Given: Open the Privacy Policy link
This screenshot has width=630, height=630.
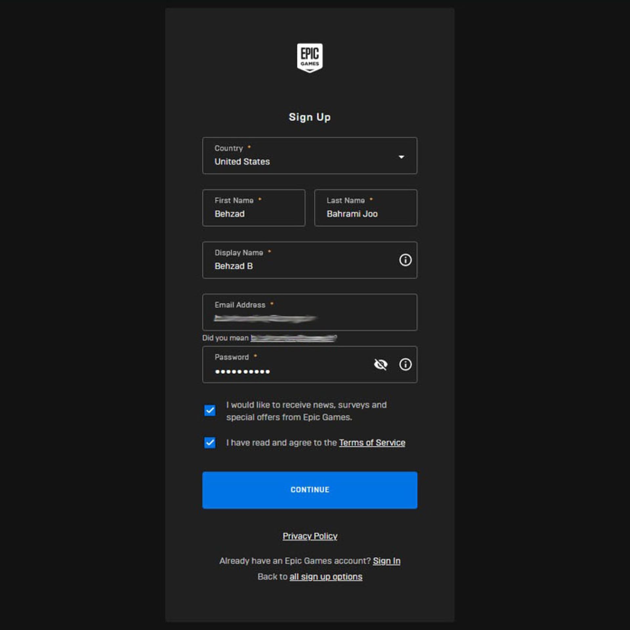Looking at the screenshot, I should (x=310, y=536).
